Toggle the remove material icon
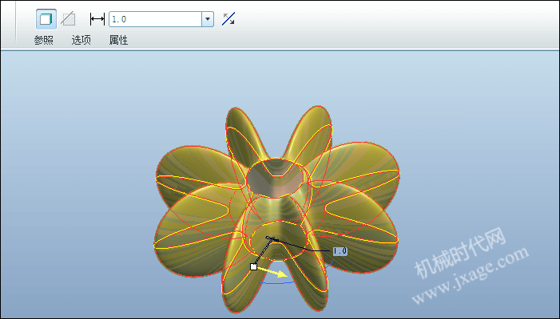This screenshot has width=560, height=319. [68, 19]
